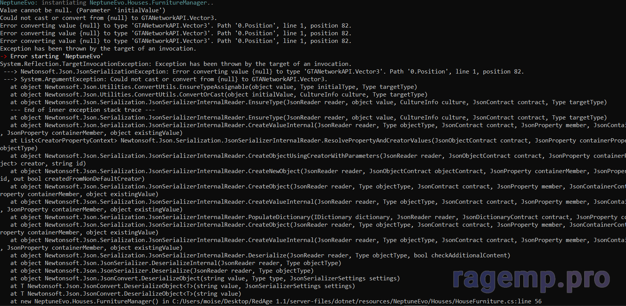626x306 pixels.
Task: Click the red arrow before Error starting
Action: [x=4, y=56]
